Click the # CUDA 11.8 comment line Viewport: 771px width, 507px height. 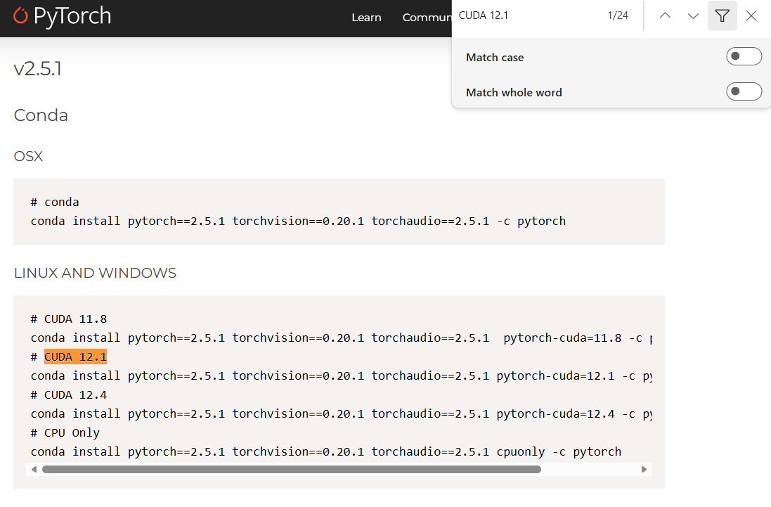pyautogui.click(x=69, y=319)
